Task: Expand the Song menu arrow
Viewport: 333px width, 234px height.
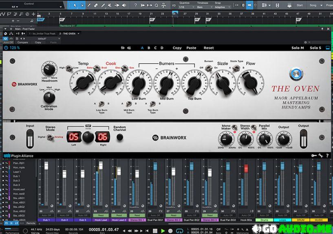Action: pyautogui.click(x=321, y=5)
